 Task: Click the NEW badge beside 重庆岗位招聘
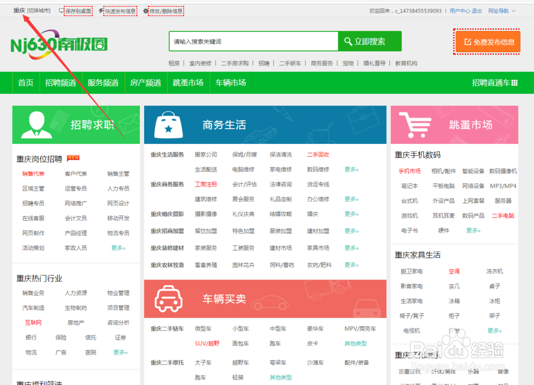point(74,157)
